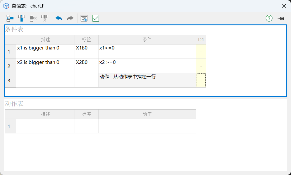Open the diagnostics view icon with eye
Screen dimensions: 291x175
(x=84, y=18)
